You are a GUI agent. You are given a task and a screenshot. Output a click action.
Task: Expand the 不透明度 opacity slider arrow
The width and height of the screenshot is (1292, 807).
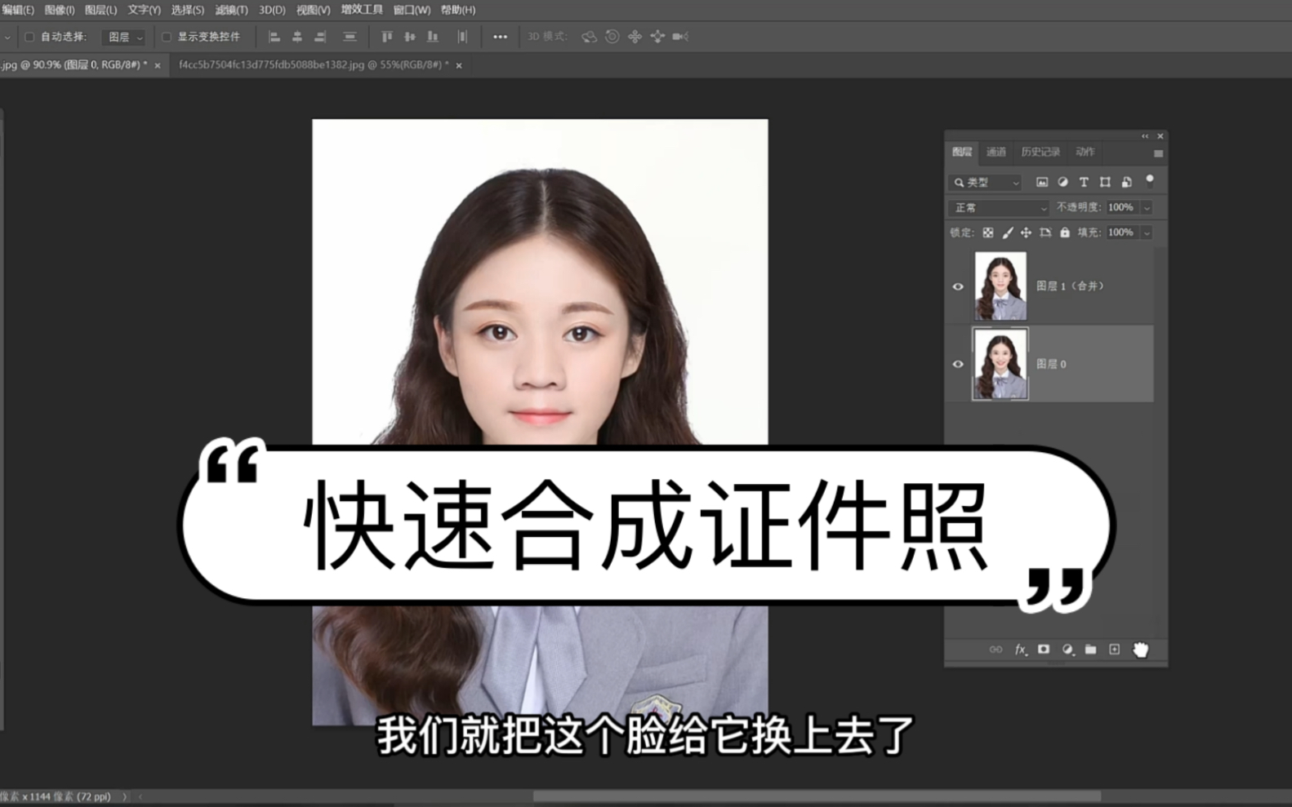tap(1147, 207)
